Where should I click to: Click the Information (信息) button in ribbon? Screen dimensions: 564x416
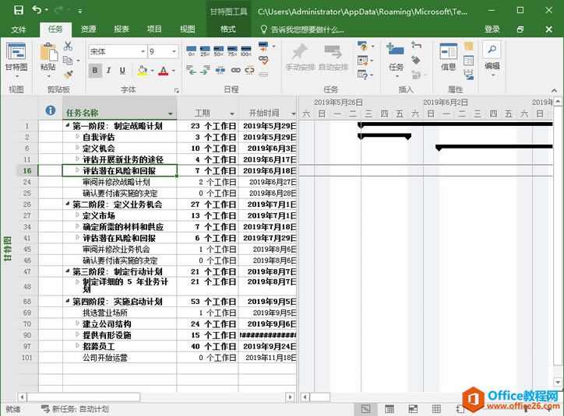point(449,56)
